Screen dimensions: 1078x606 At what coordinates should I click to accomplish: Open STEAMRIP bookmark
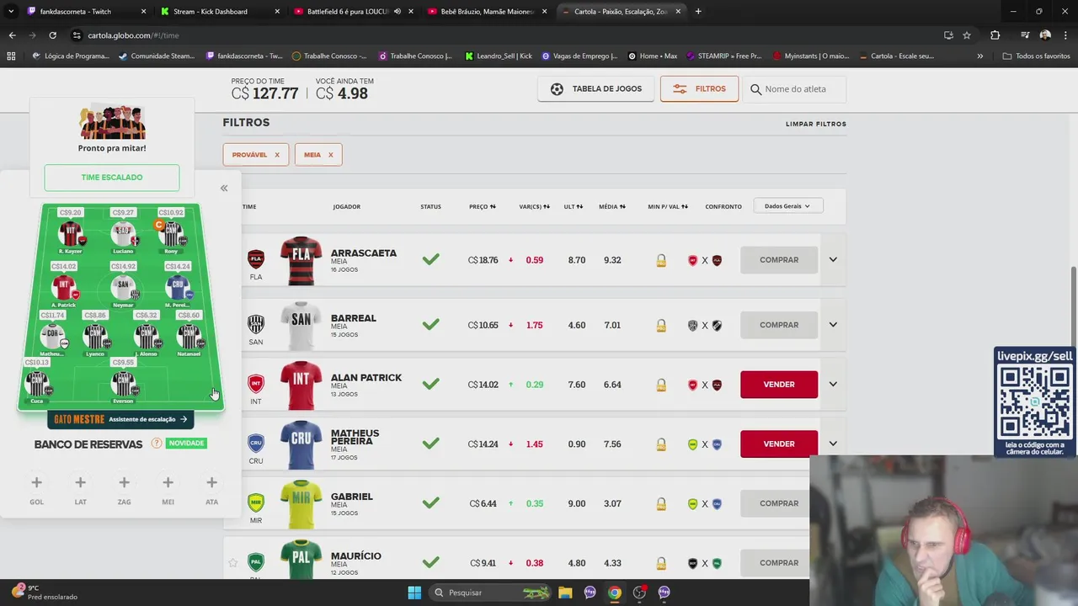[x=723, y=56]
